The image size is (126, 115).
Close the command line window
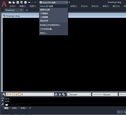2,100
